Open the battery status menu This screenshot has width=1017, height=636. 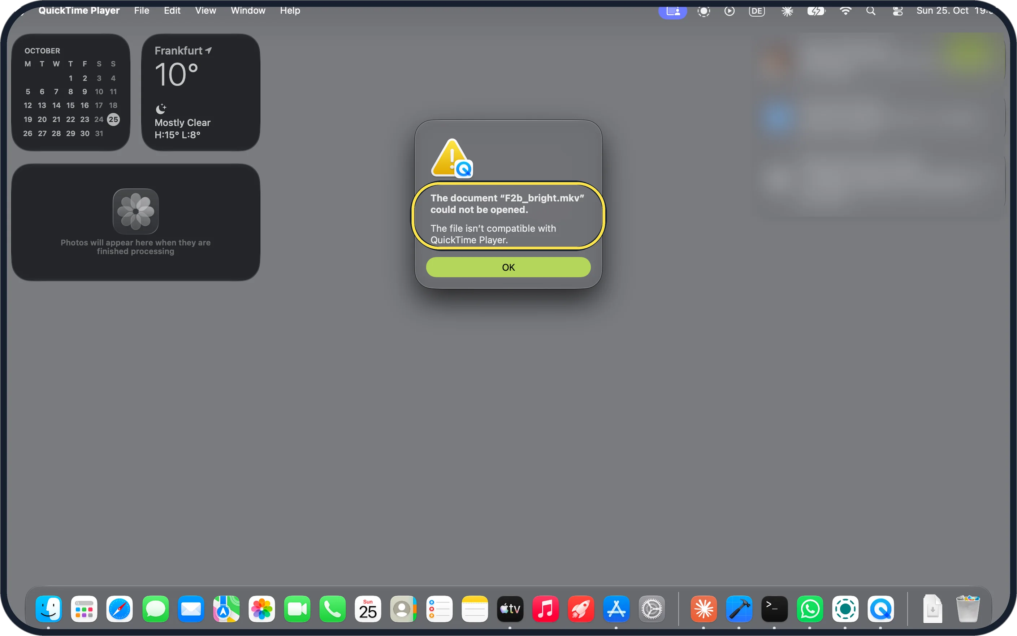tap(816, 11)
